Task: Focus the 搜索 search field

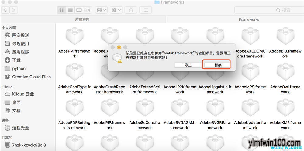Action: pyautogui.click(x=269, y=10)
